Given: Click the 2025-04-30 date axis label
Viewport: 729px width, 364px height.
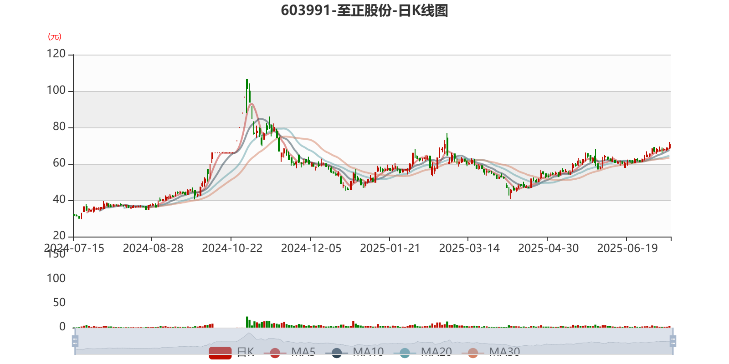Looking at the screenshot, I should (x=548, y=248).
